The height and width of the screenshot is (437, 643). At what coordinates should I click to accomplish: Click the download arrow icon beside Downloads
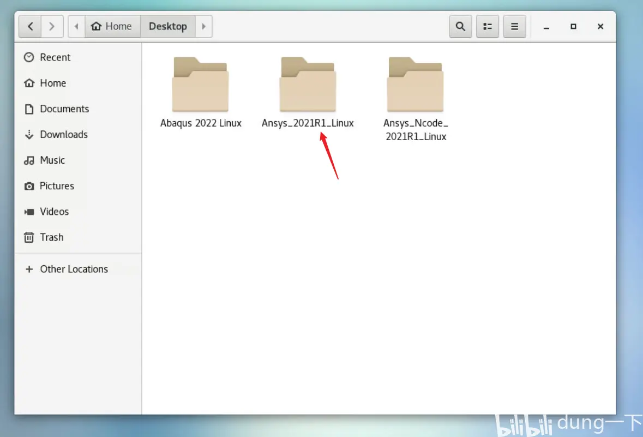coord(29,135)
